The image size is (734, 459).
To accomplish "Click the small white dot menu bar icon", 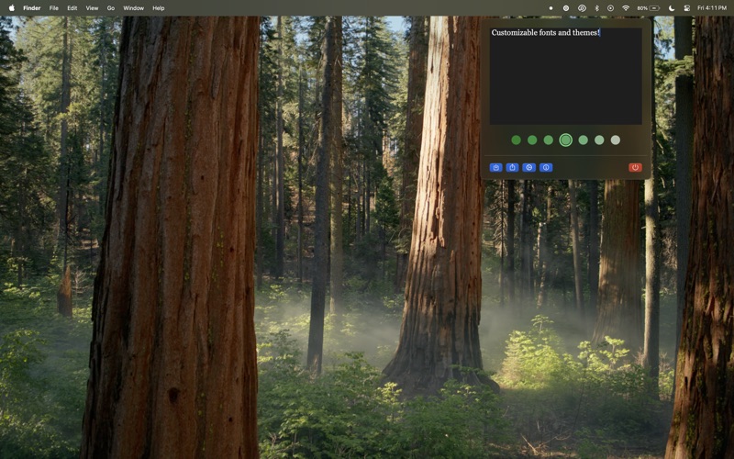I will 550,8.
